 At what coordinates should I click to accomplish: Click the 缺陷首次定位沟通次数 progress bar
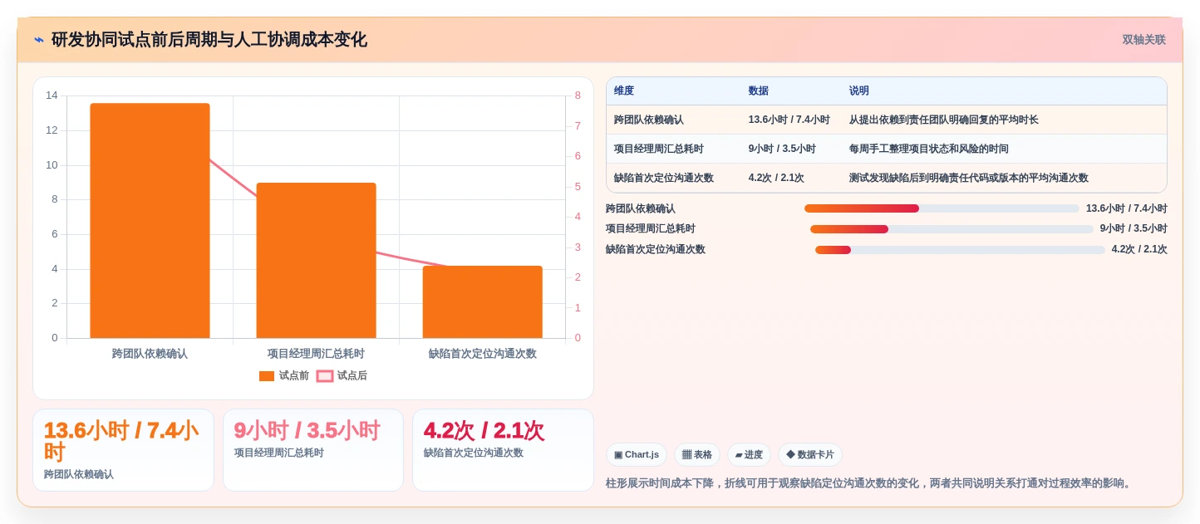(x=960, y=250)
